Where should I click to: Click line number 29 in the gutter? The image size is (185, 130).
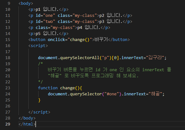point(8,124)
